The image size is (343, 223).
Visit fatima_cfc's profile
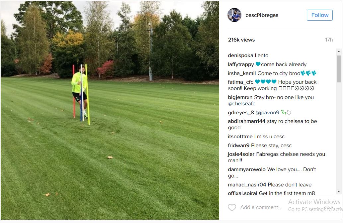(240, 82)
